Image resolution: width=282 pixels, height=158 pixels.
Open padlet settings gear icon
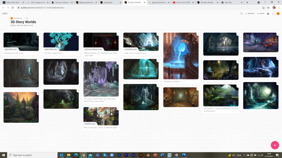(x=268, y=14)
